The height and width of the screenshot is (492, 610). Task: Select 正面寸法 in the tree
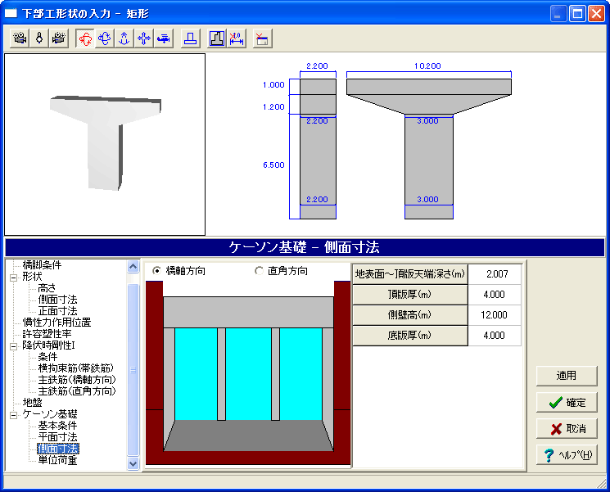(x=57, y=311)
